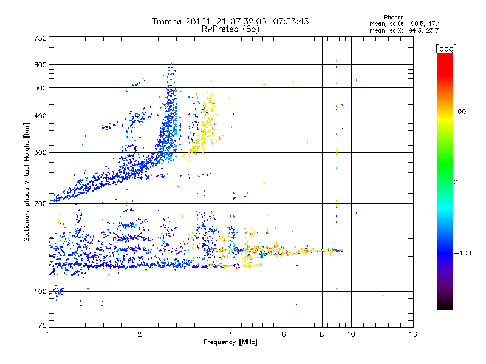Click the x-axis '1' tick label
This screenshot has width=486, height=364.
[x=49, y=334]
